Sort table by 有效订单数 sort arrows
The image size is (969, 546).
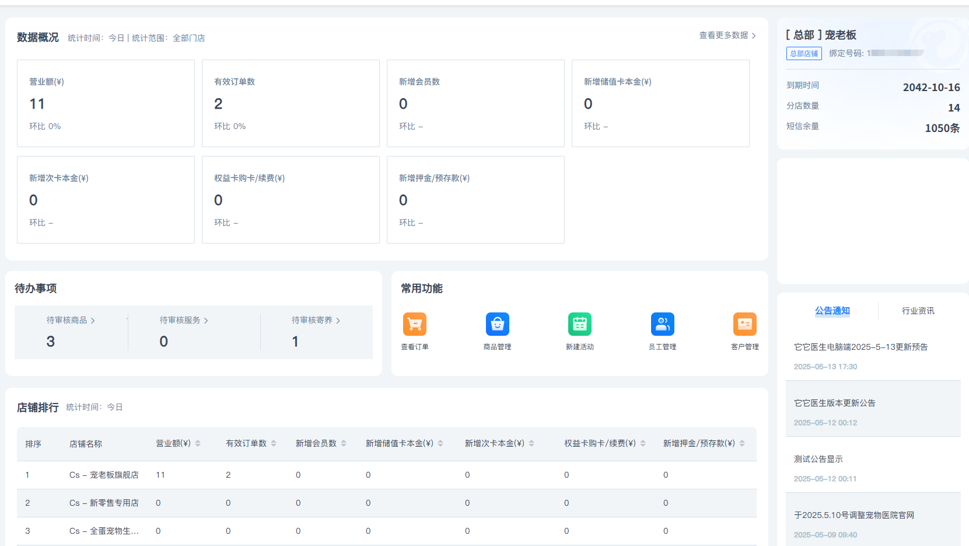(274, 444)
